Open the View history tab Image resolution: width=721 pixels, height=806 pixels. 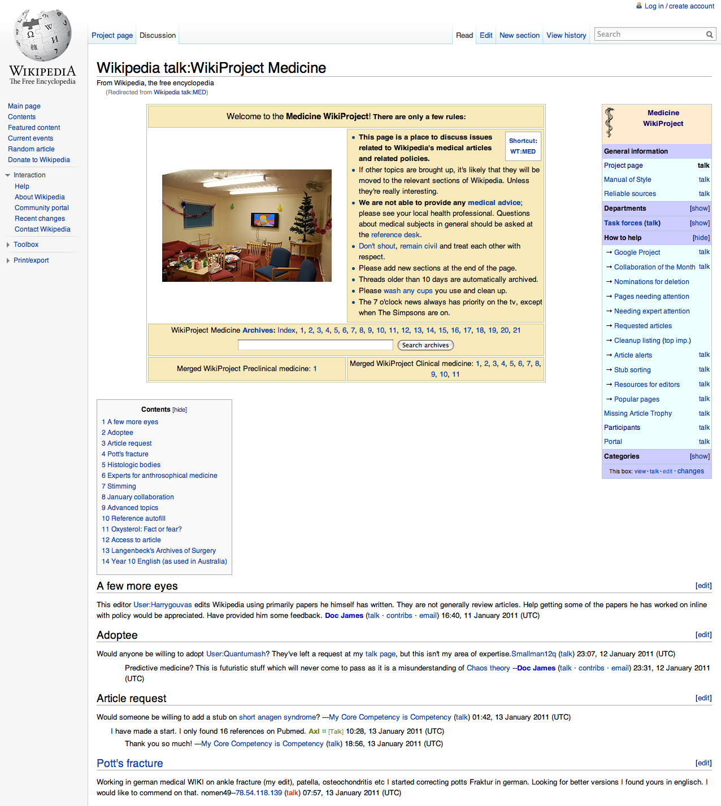pos(566,35)
